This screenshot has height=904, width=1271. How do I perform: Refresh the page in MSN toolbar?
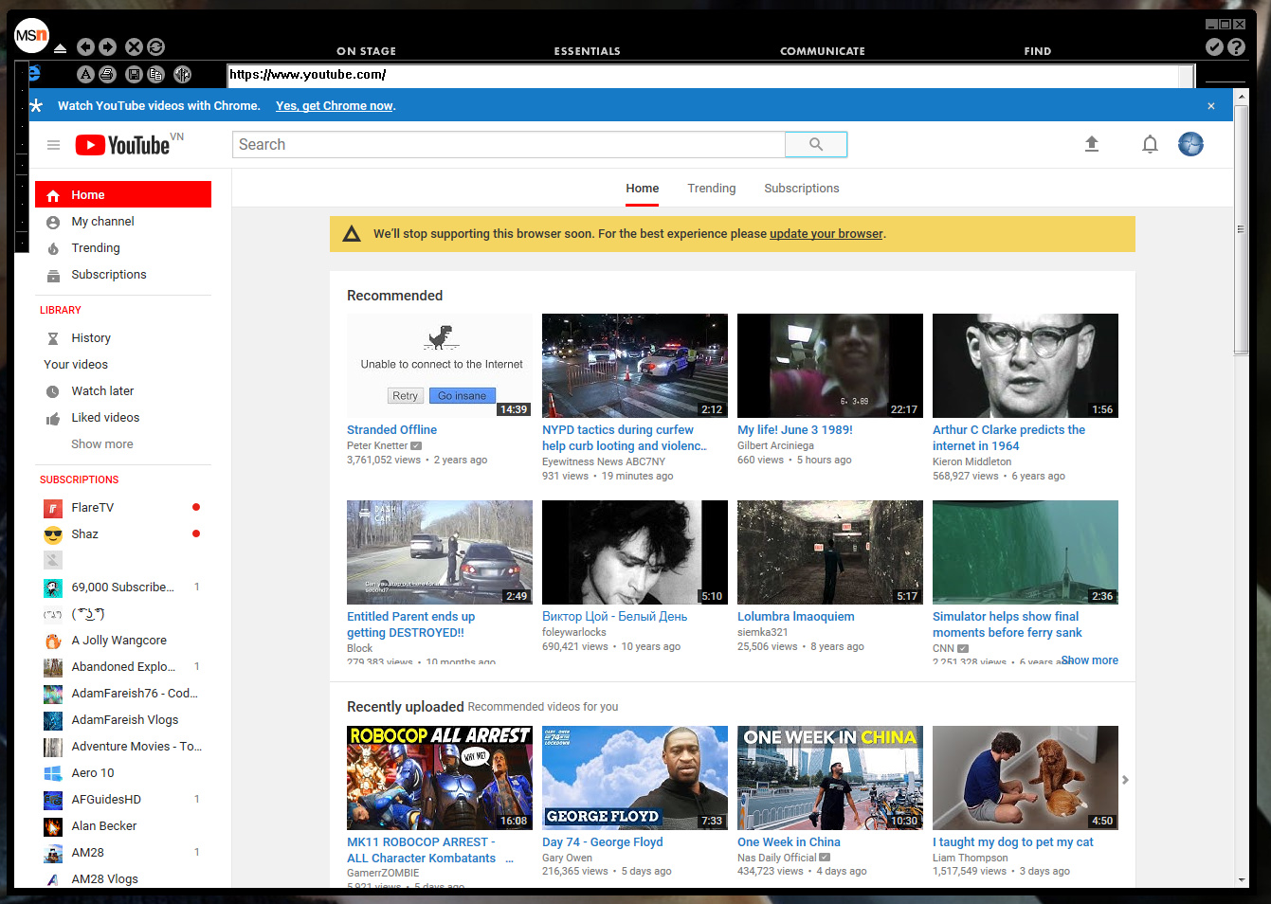pyautogui.click(x=156, y=46)
